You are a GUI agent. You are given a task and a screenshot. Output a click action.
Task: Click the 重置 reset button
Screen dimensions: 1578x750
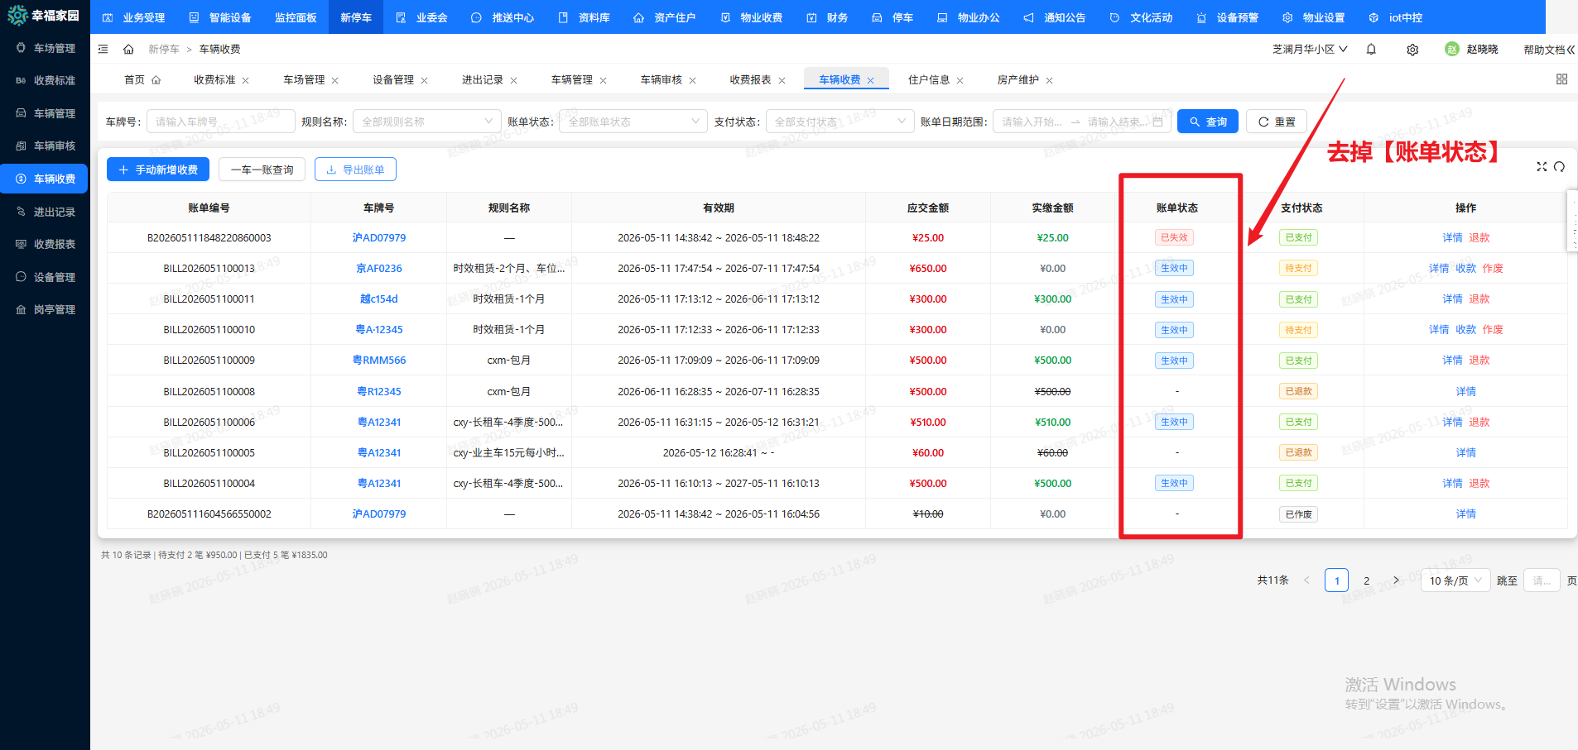[1277, 122]
